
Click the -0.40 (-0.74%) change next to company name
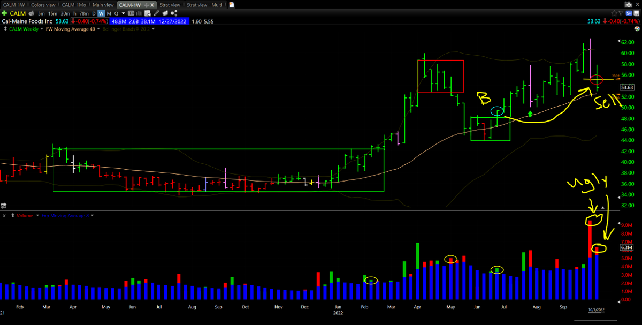[x=90, y=21]
